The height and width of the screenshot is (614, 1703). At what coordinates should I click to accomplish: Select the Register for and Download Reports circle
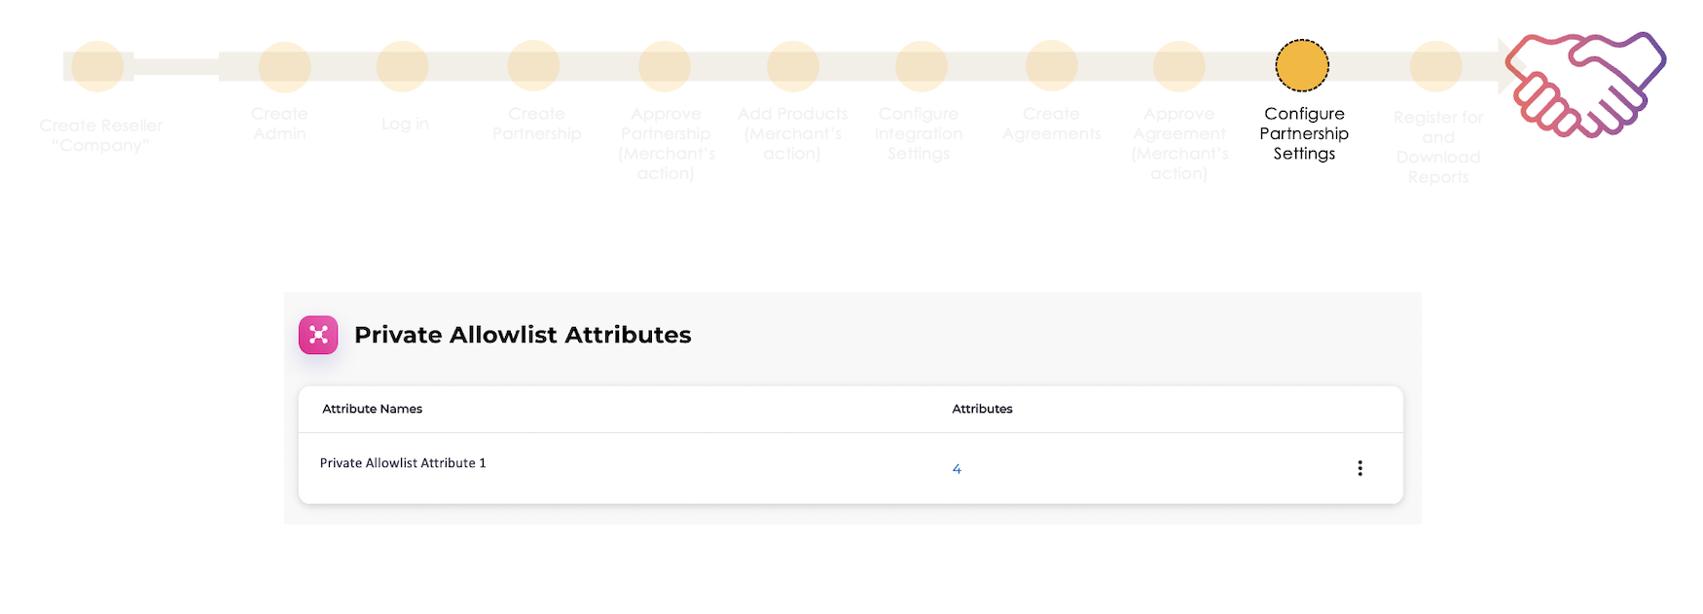coord(1436,66)
